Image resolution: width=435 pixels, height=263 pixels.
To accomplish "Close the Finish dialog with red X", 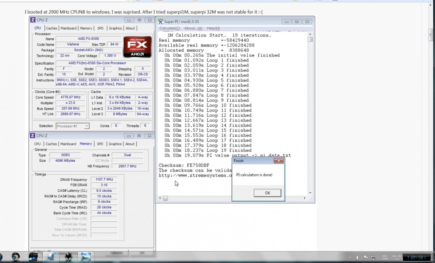I will 278,161.
